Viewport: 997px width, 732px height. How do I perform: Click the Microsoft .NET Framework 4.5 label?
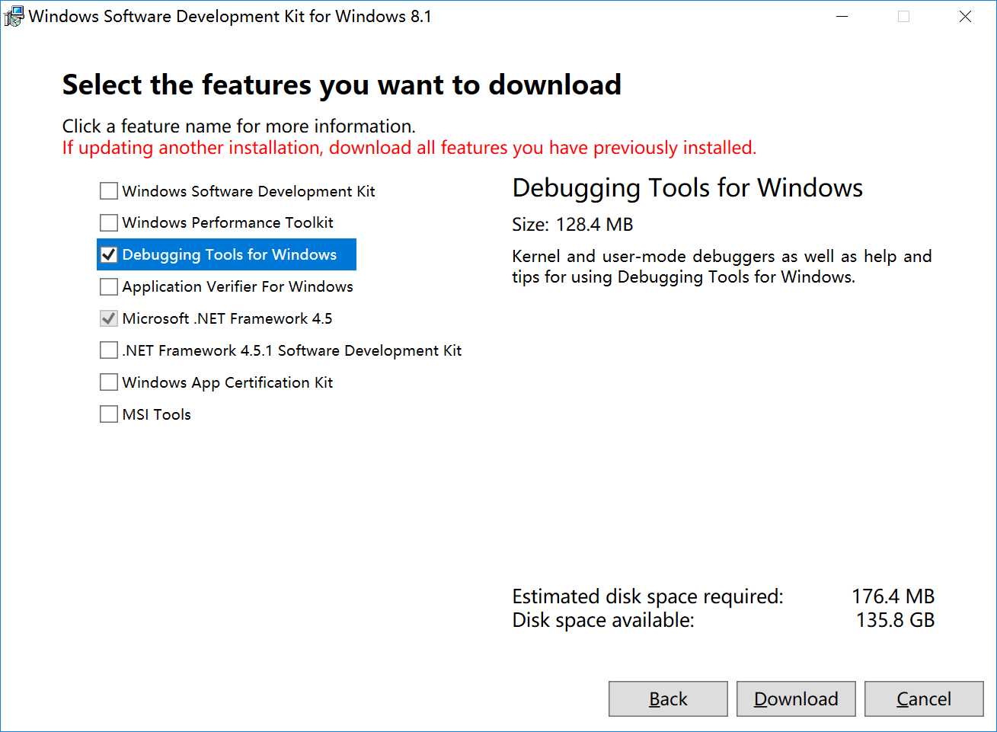(227, 318)
